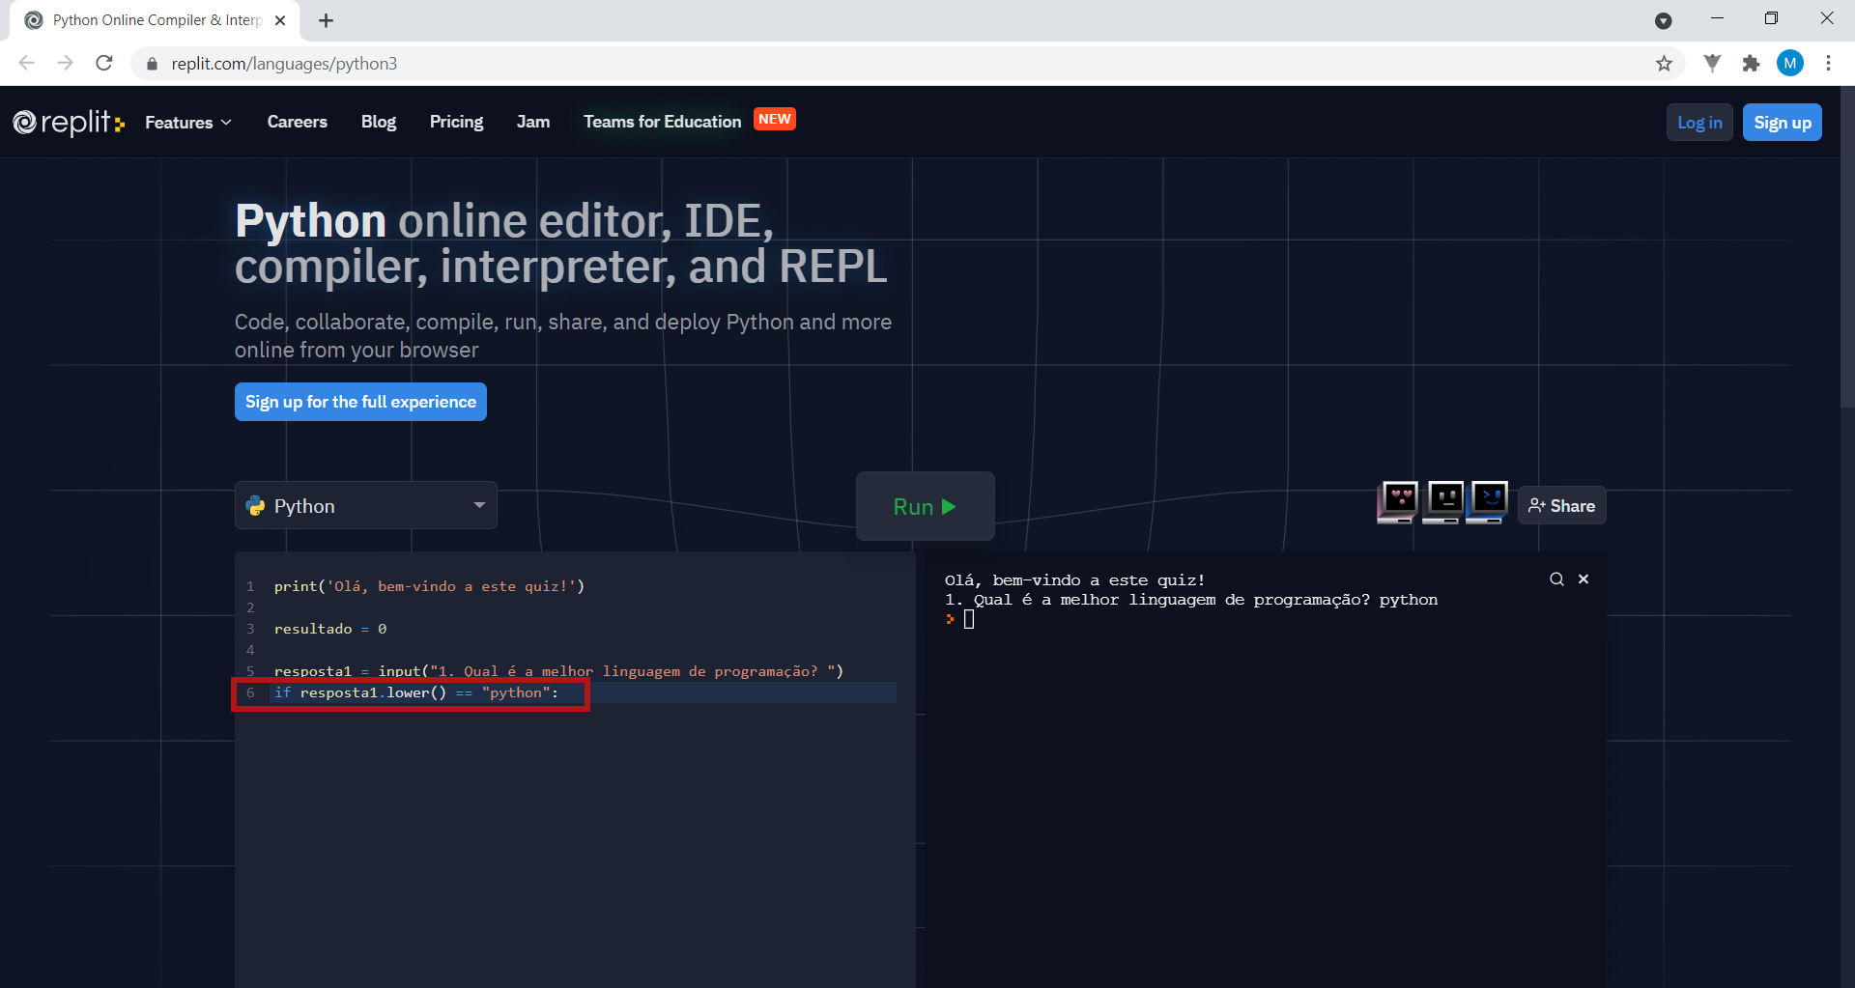Open a new browser tab
This screenshot has height=988, width=1855.
click(326, 20)
